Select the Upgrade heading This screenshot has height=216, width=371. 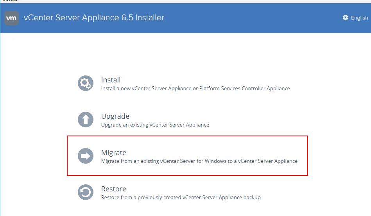(115, 116)
